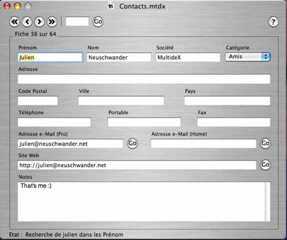
Task: Click the 'Fiche 36 sur 64' label
Action: coord(35,34)
